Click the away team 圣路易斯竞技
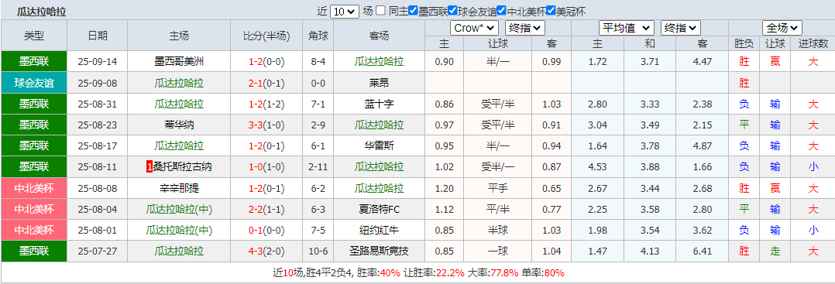This screenshot has height=284, width=835. coord(379,251)
